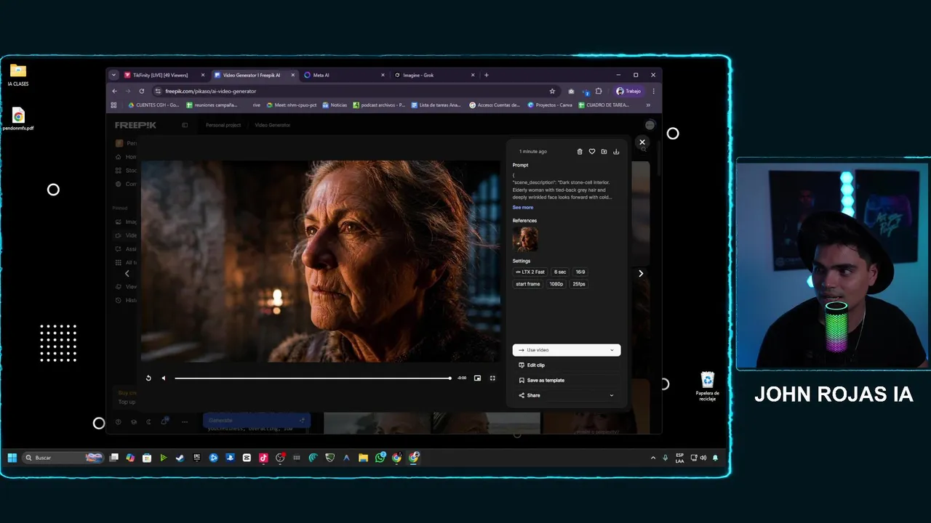The image size is (931, 523).
Task: Expand the Share options
Action: (x=567, y=395)
